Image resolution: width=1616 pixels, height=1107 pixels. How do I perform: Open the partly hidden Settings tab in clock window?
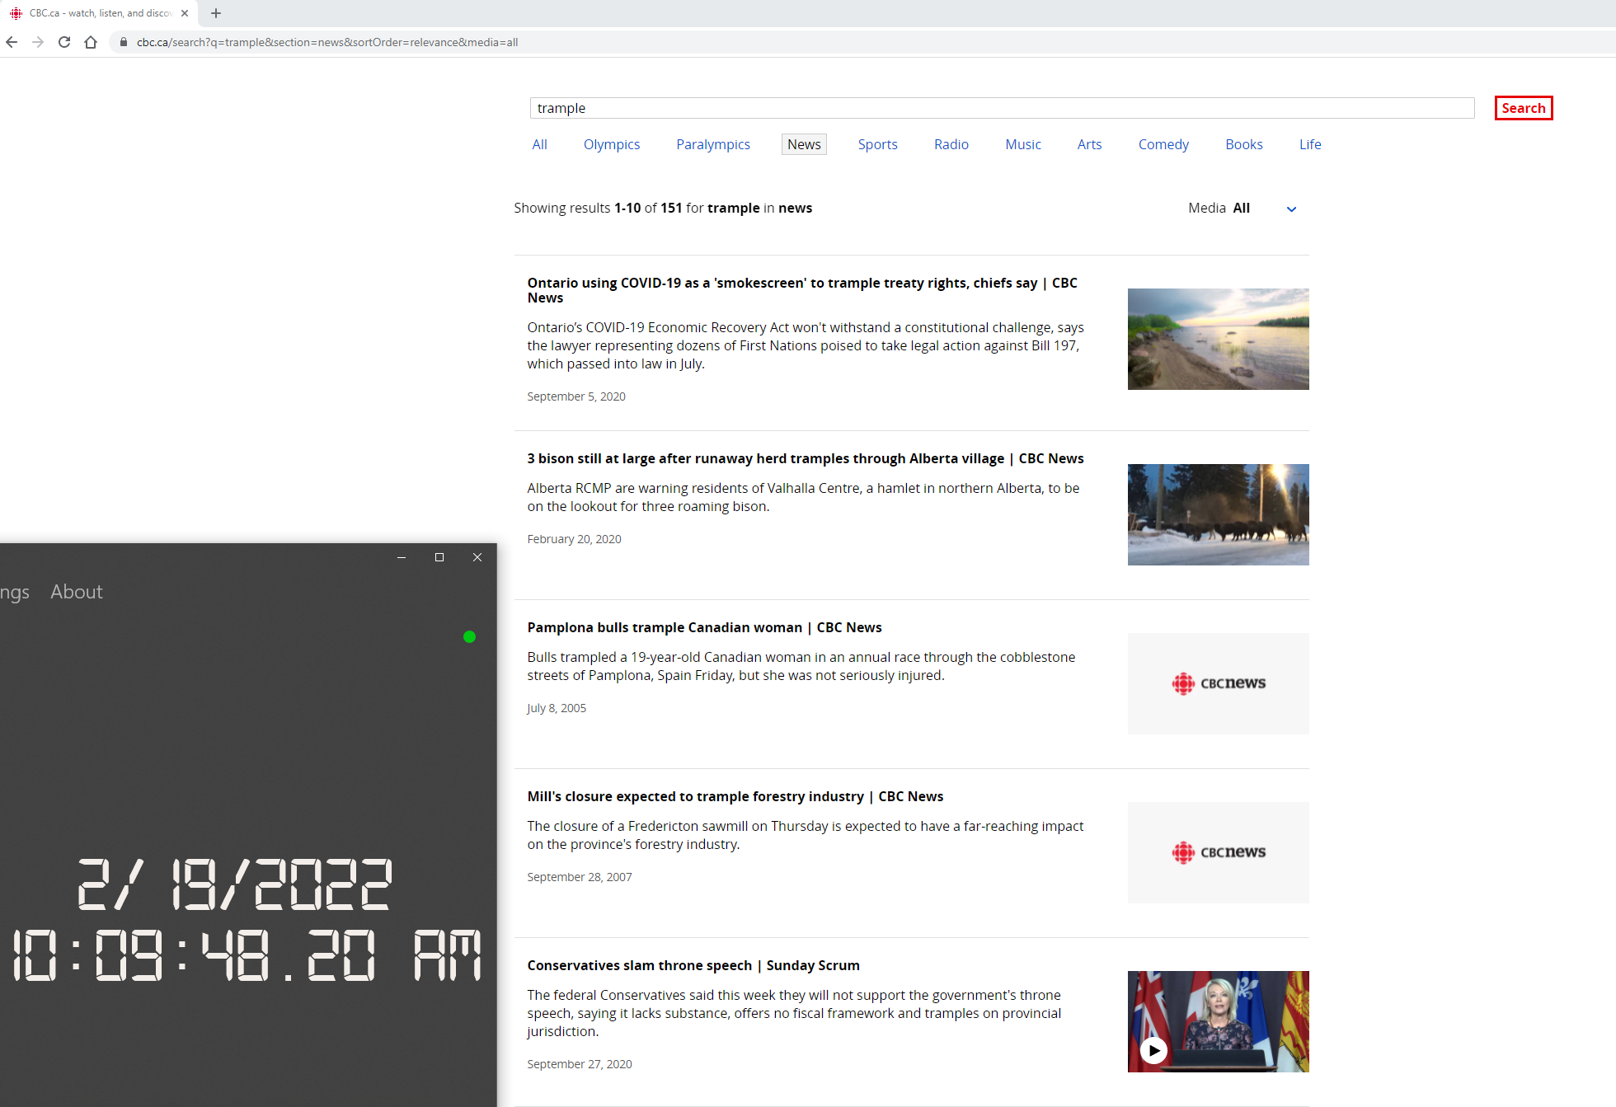15,592
